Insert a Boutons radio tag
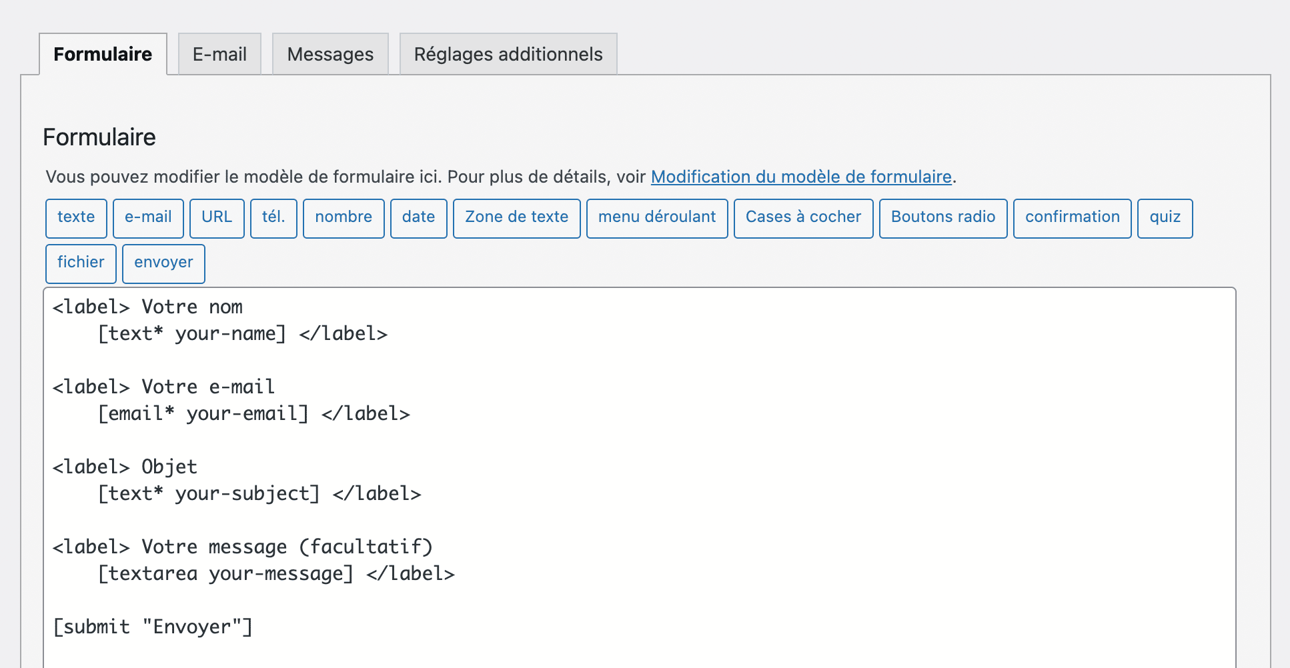The width and height of the screenshot is (1290, 668). tap(943, 218)
